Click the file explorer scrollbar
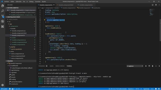The height and width of the screenshot is (90, 161). (36, 27)
